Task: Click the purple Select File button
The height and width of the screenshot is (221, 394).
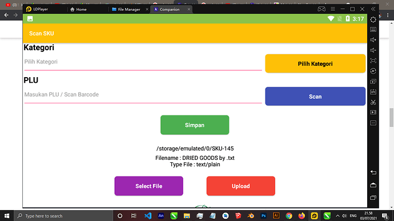Action: click(149, 186)
